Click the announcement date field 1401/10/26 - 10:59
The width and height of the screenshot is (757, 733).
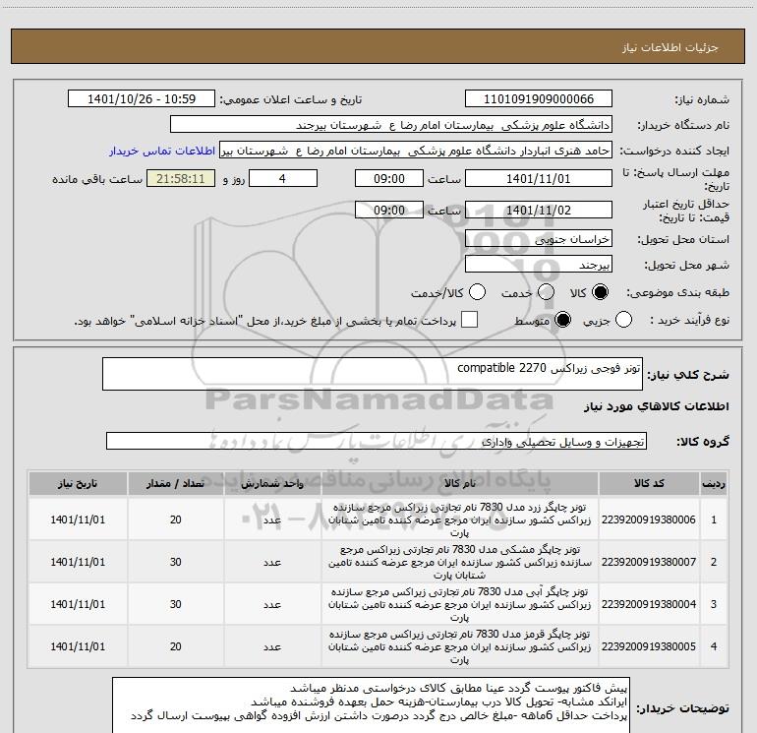click(x=142, y=99)
